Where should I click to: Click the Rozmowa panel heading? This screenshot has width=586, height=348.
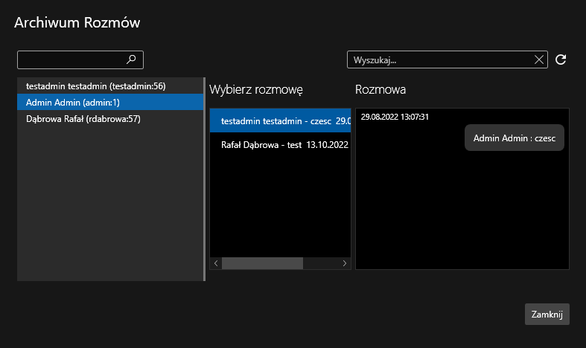(x=380, y=90)
